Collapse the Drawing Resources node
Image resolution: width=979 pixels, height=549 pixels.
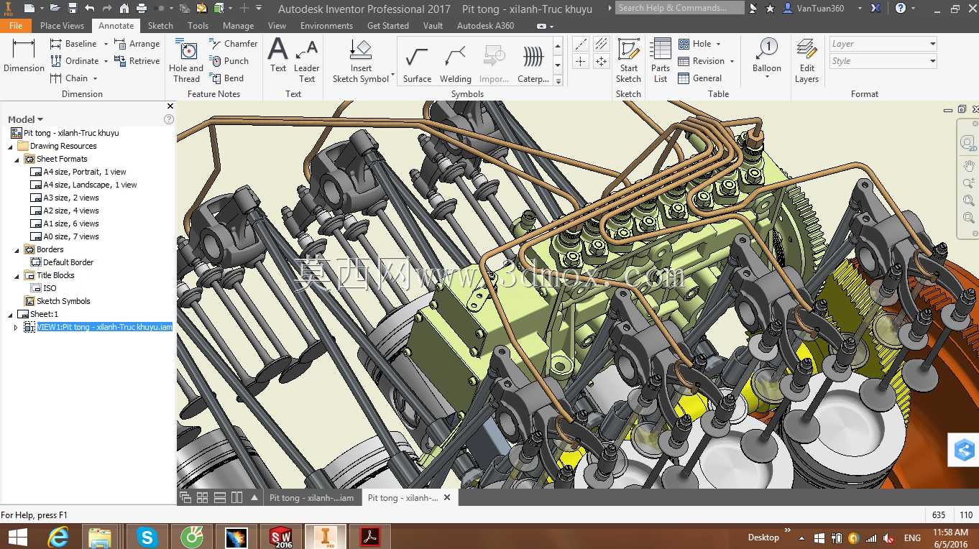[10, 147]
